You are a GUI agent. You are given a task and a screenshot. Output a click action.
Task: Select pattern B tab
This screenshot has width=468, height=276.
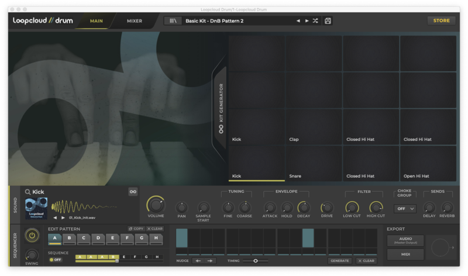coord(69,239)
